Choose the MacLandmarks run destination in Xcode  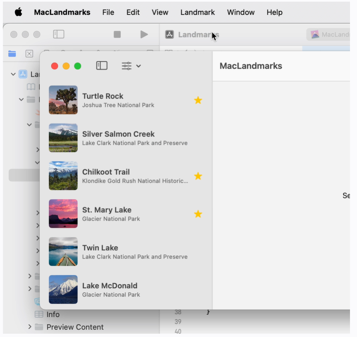coord(328,35)
